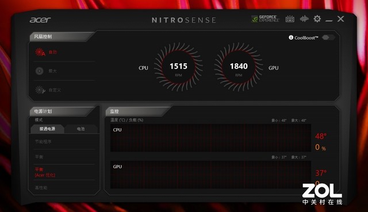
Task: Click the CoolBoost label text
Action: point(306,37)
